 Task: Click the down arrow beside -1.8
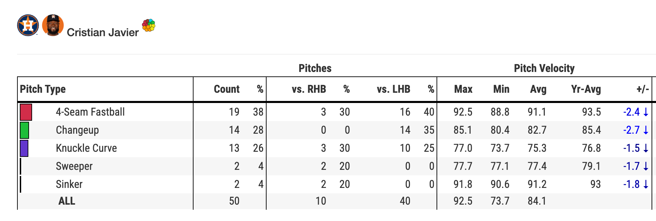click(x=646, y=185)
